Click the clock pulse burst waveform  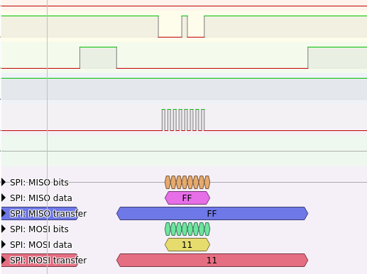(x=183, y=120)
